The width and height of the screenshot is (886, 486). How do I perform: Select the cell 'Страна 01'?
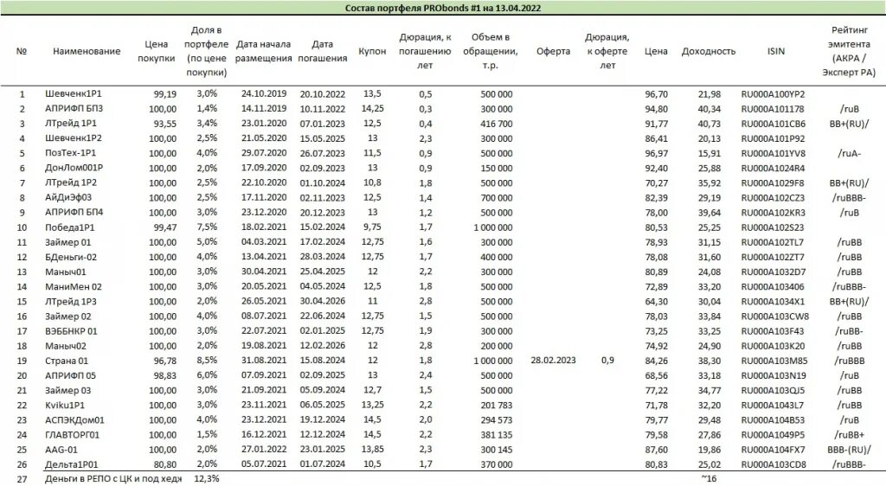click(x=67, y=361)
